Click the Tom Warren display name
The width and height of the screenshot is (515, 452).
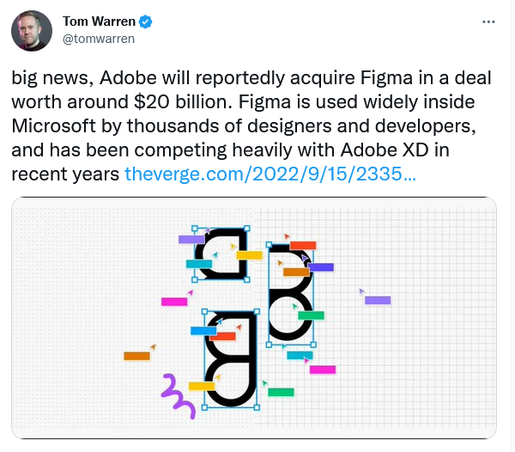pyautogui.click(x=99, y=21)
